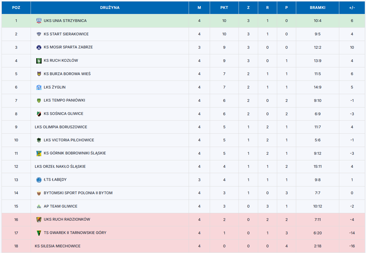This screenshot has width=366, height=253.
Task: Click the BRAMKI column header
Action: coord(318,8)
